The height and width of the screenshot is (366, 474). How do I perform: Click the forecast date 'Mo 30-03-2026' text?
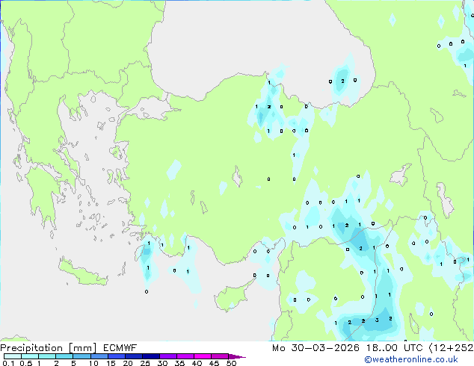pyautogui.click(x=316, y=348)
